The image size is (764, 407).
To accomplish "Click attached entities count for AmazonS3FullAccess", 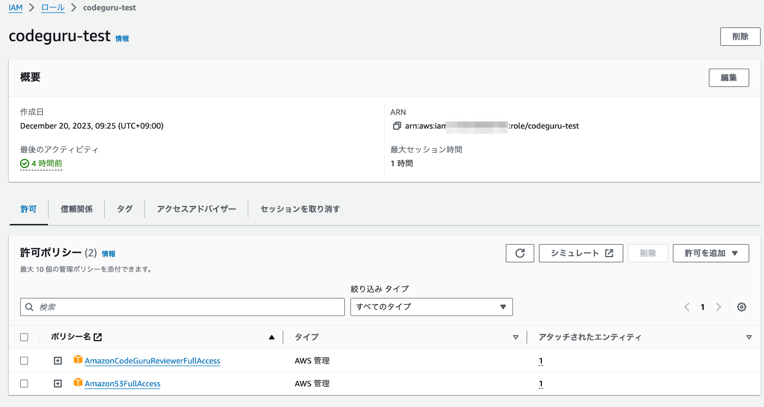I will tap(541, 384).
